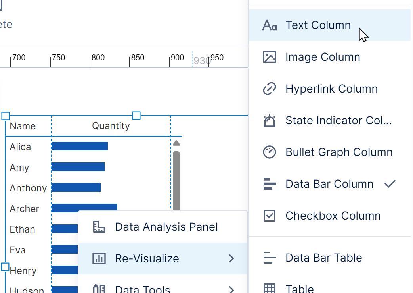
Task: Click the Re-Visualize chart icon
Action: coord(99,258)
